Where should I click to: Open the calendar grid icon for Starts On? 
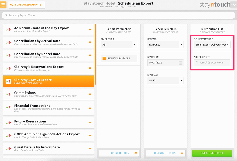(180, 63)
